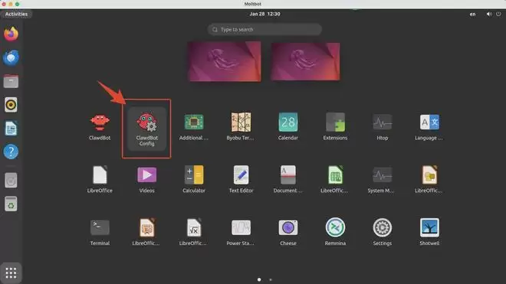Launch the Calendar app

pos(287,127)
